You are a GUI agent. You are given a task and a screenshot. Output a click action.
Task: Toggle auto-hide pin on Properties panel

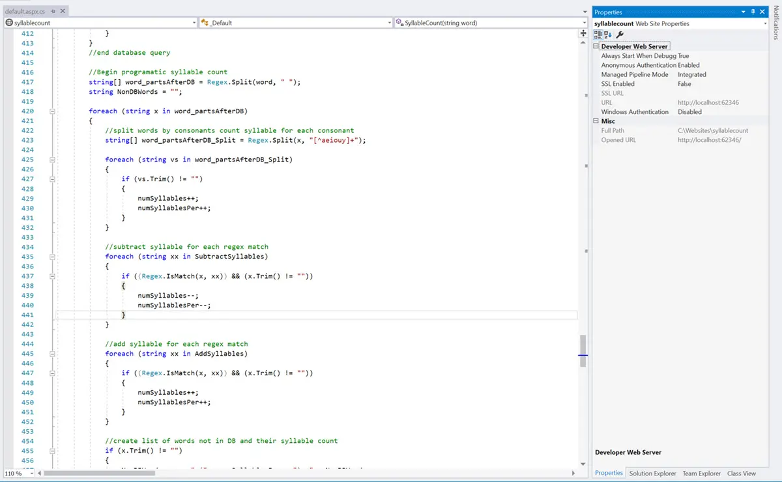coord(753,12)
